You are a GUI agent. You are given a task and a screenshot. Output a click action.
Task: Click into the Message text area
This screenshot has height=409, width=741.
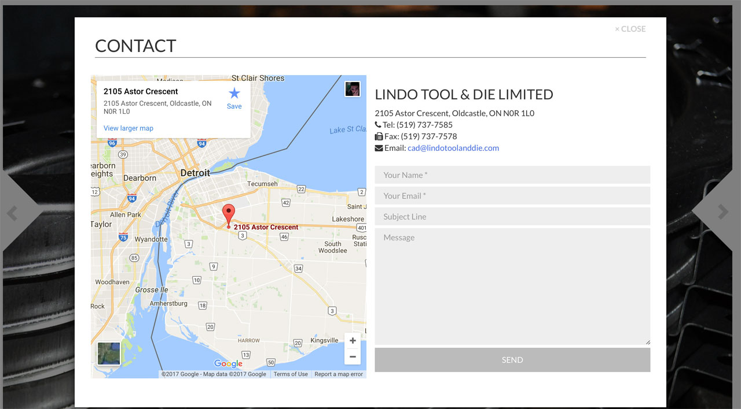tap(512, 286)
